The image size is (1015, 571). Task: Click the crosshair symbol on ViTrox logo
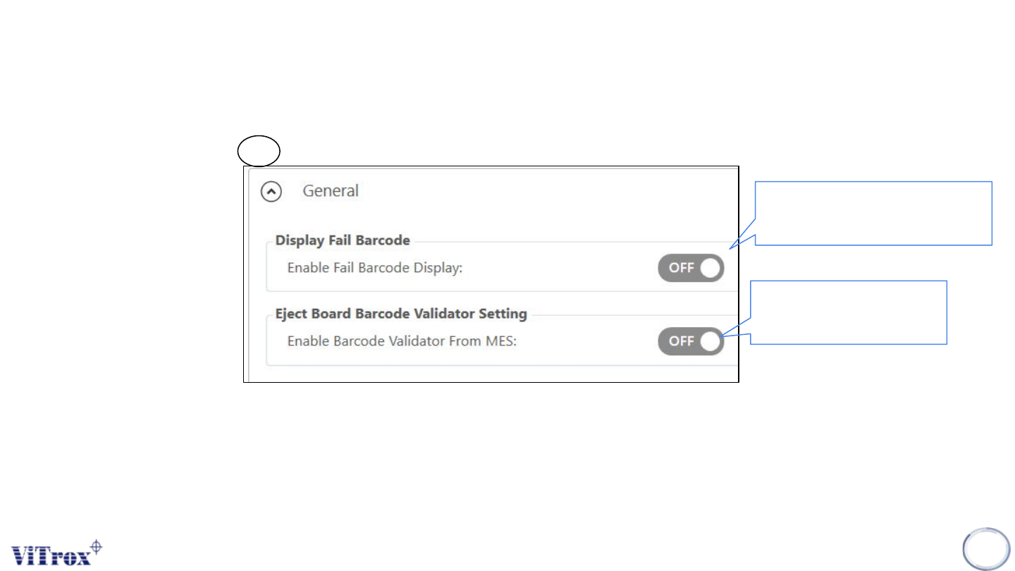pos(97,546)
